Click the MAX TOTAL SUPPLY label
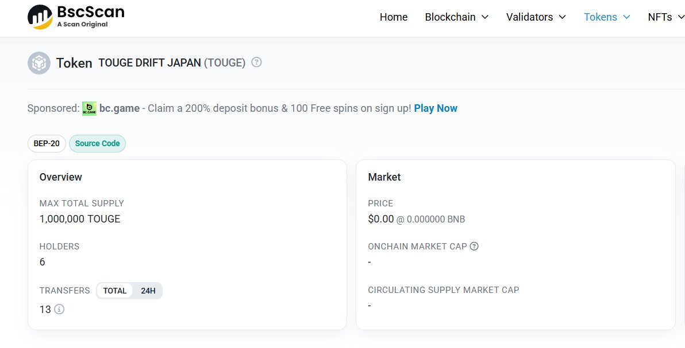 coord(82,203)
